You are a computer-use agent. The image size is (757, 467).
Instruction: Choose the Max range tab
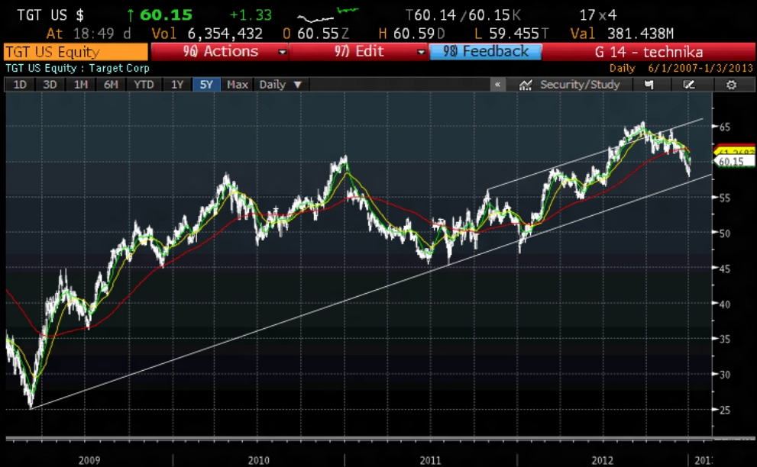click(238, 85)
